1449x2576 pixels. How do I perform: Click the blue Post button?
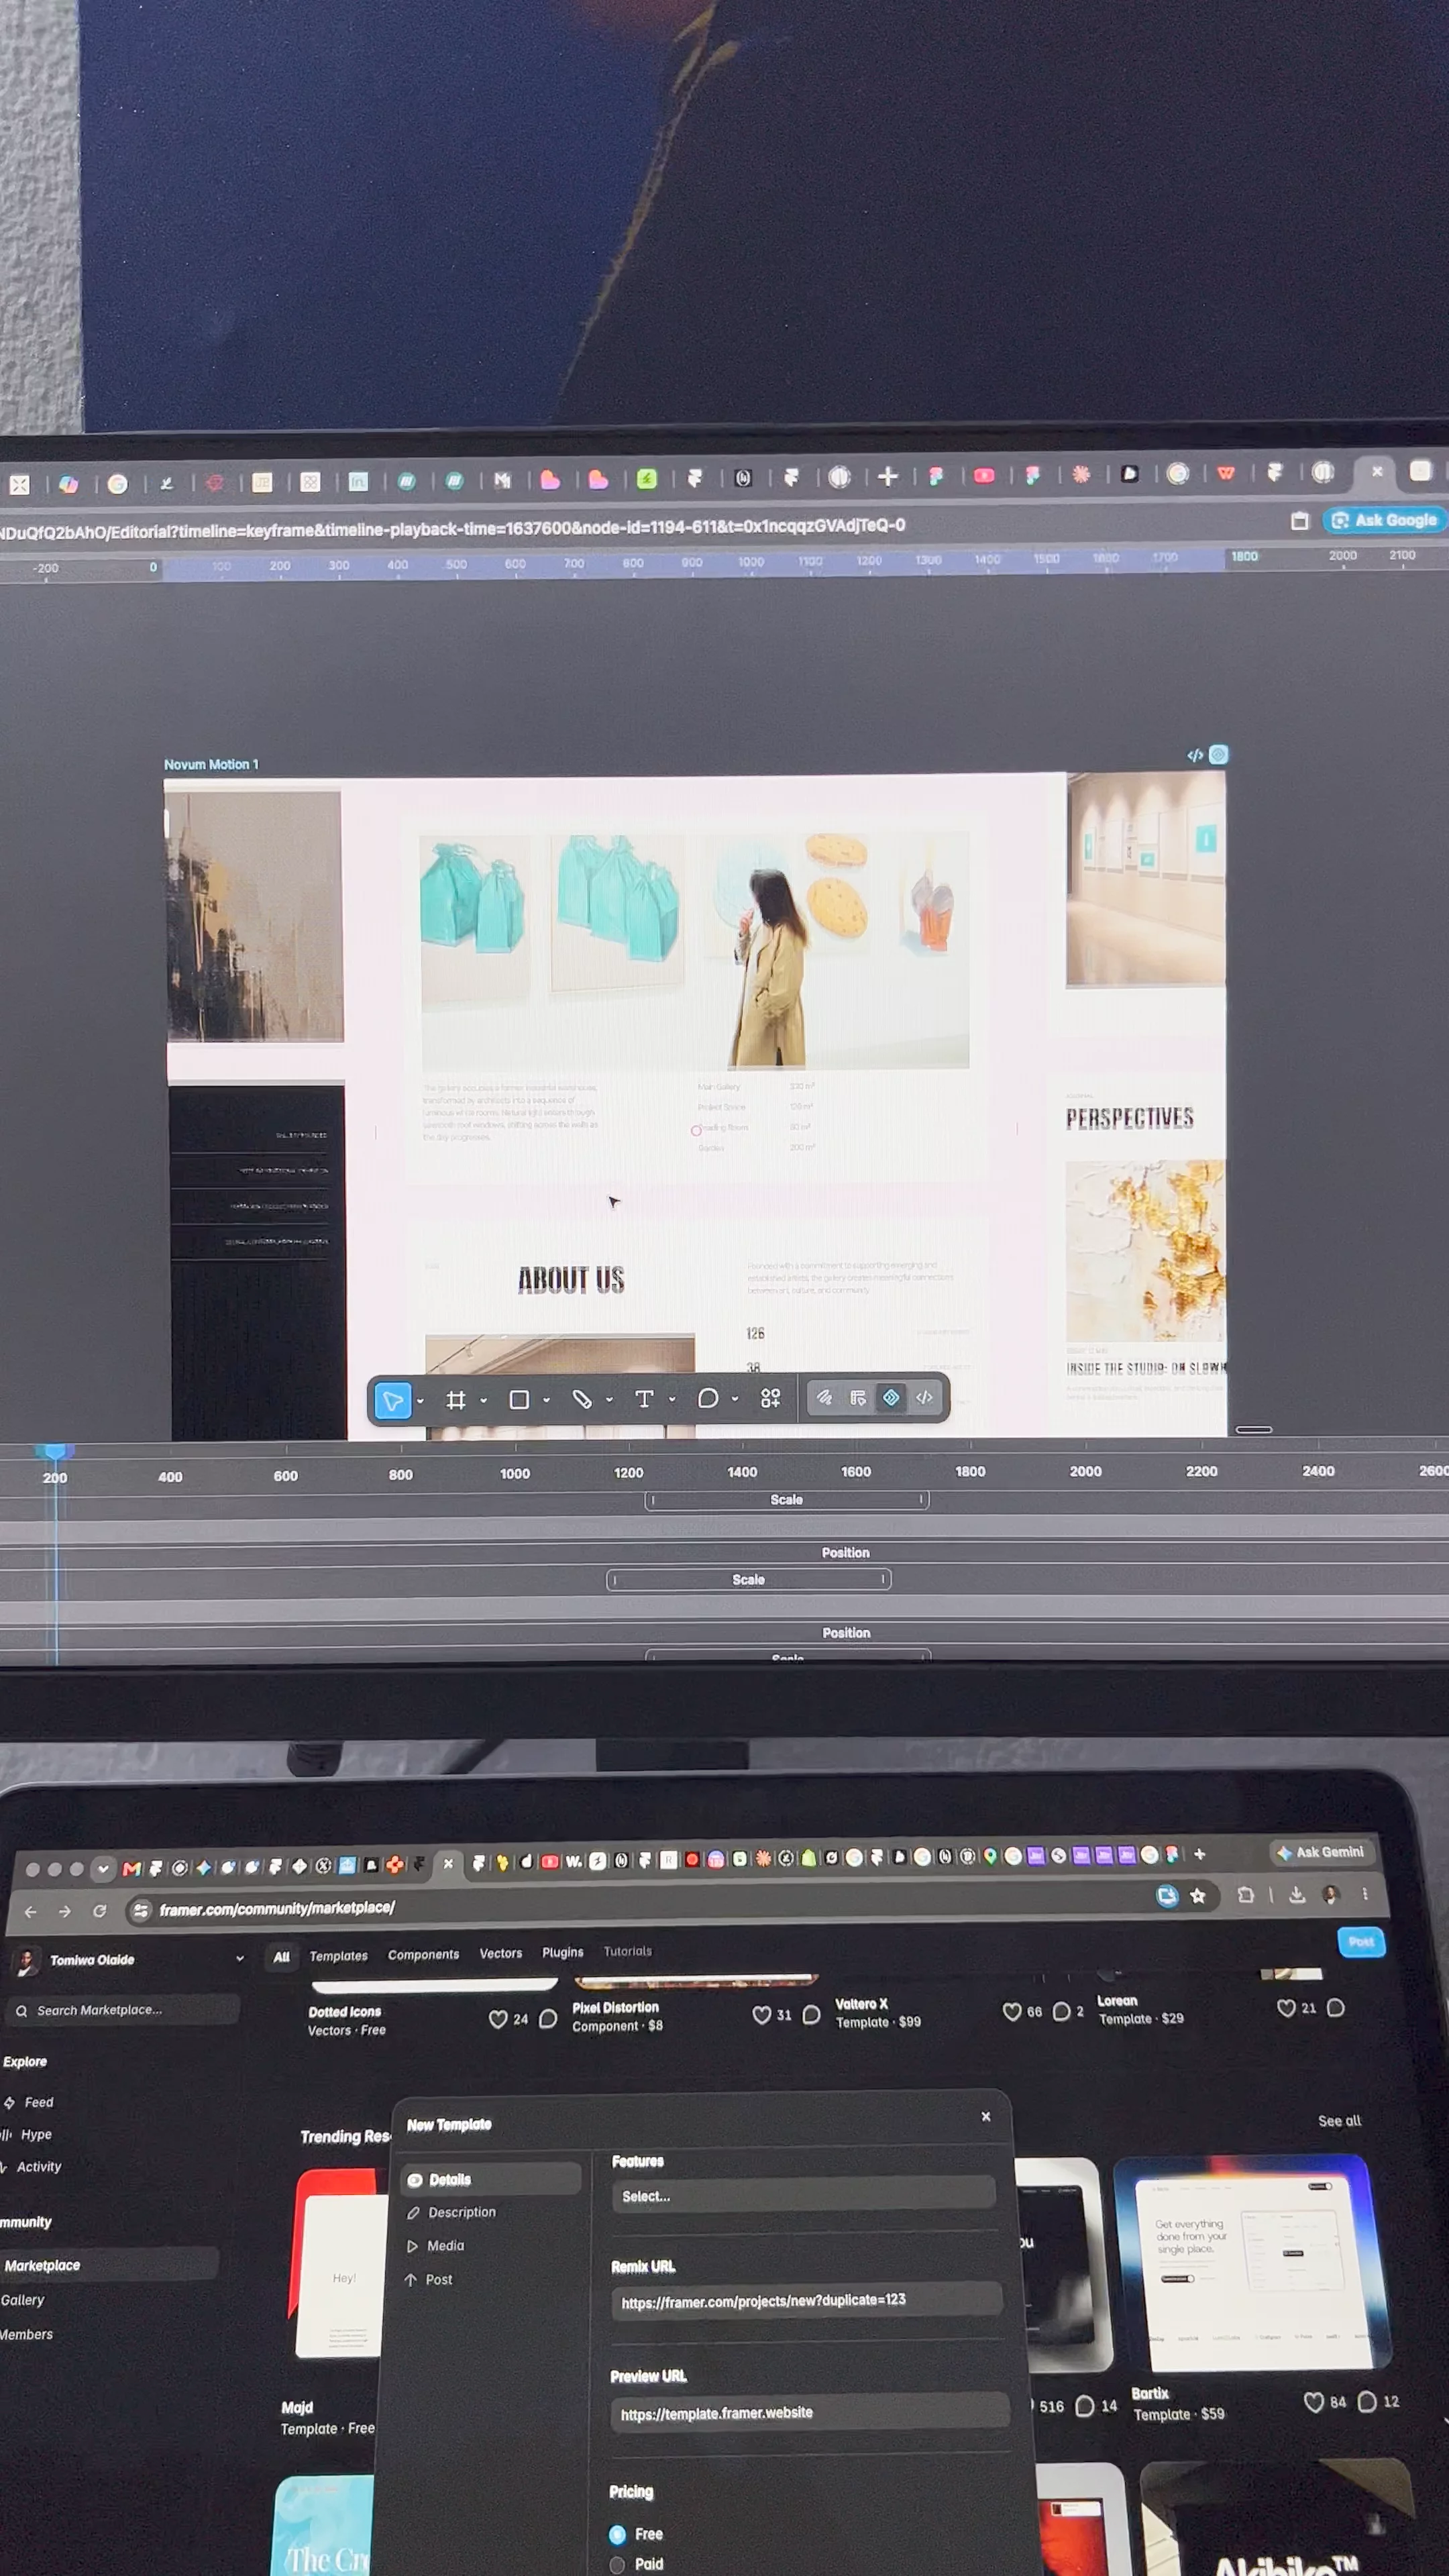[x=1361, y=1942]
